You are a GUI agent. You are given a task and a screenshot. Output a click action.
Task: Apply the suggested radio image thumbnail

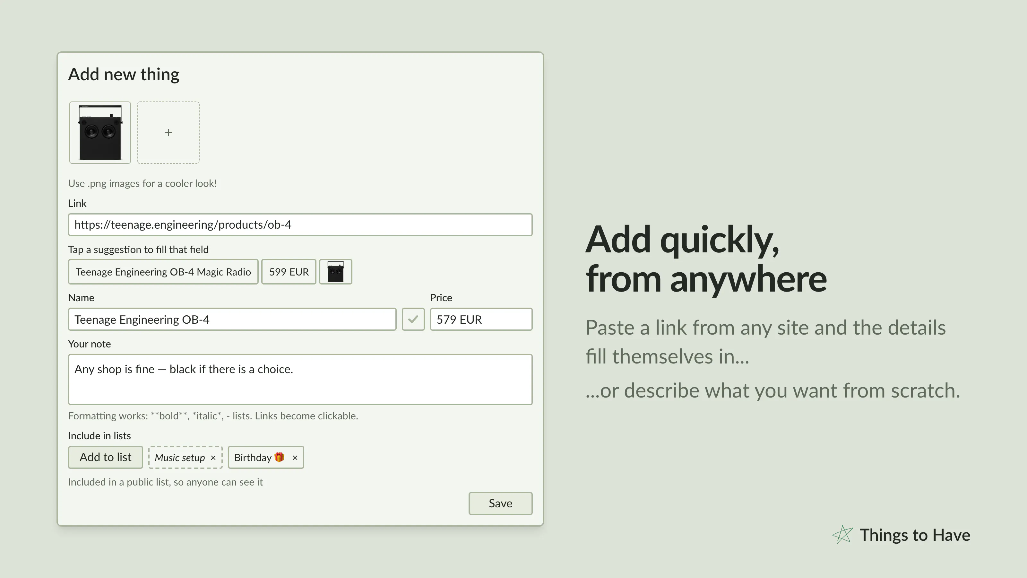[336, 272]
